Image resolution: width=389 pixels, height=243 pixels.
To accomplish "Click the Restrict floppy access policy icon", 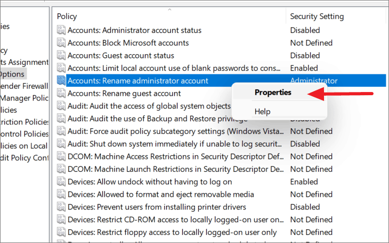I will 61,232.
